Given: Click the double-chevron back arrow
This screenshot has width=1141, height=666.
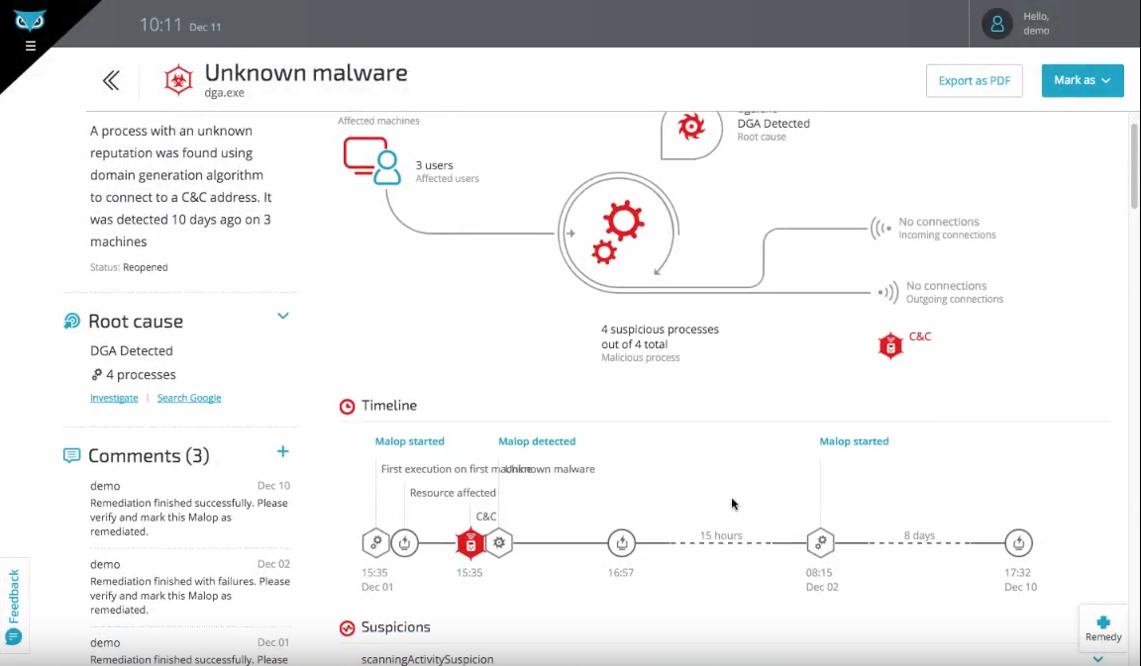Looking at the screenshot, I should click(x=111, y=80).
